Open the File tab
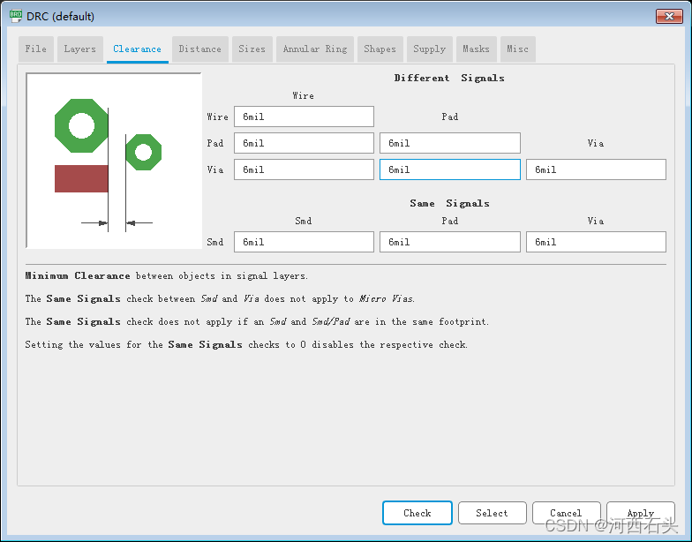Screen dimensions: 692x542 coord(35,49)
